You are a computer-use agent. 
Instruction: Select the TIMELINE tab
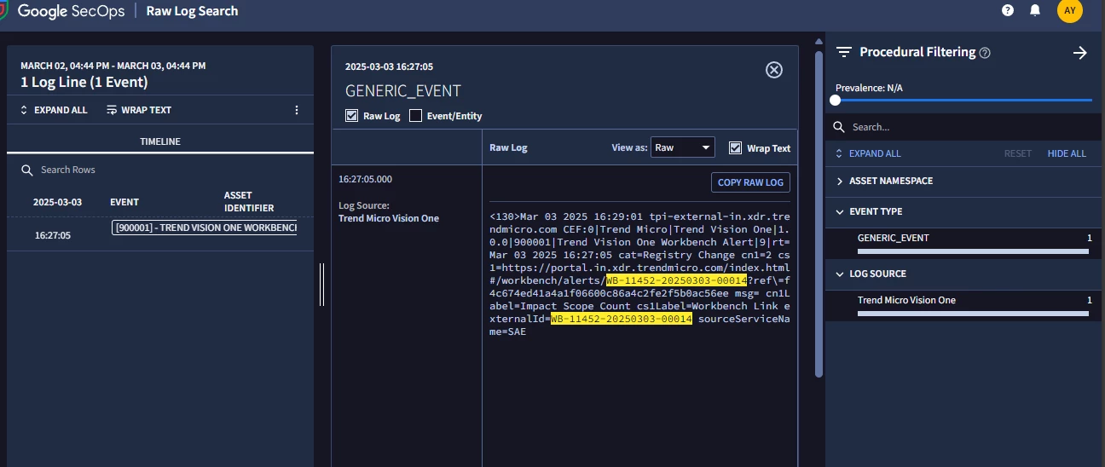coord(160,141)
